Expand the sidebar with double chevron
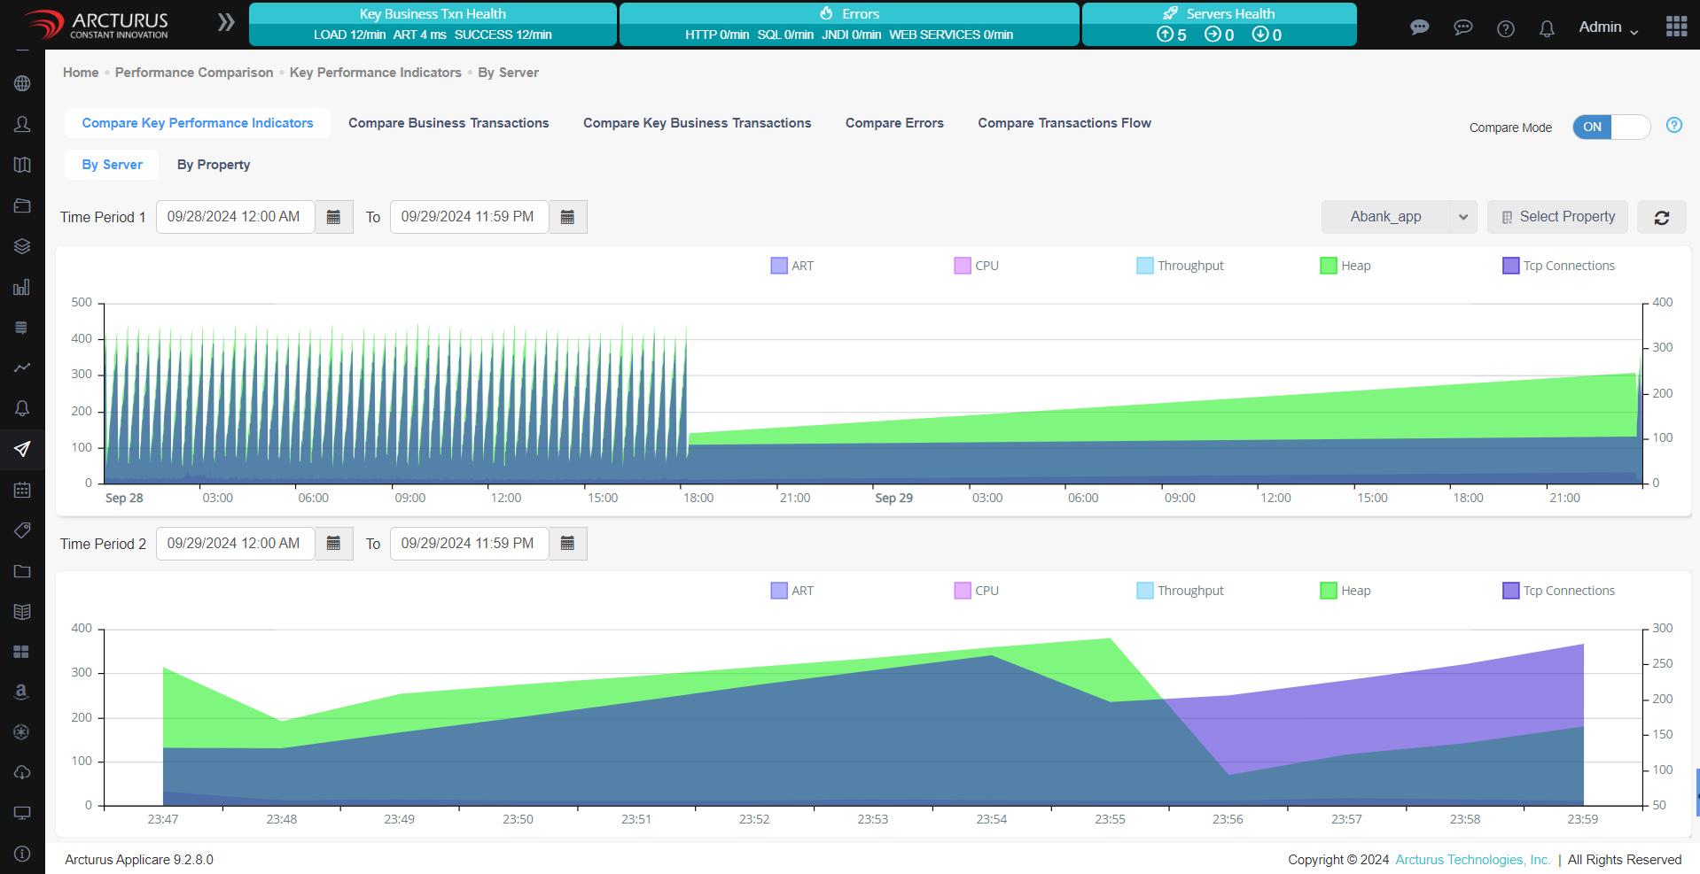This screenshot has height=874, width=1700. click(226, 22)
